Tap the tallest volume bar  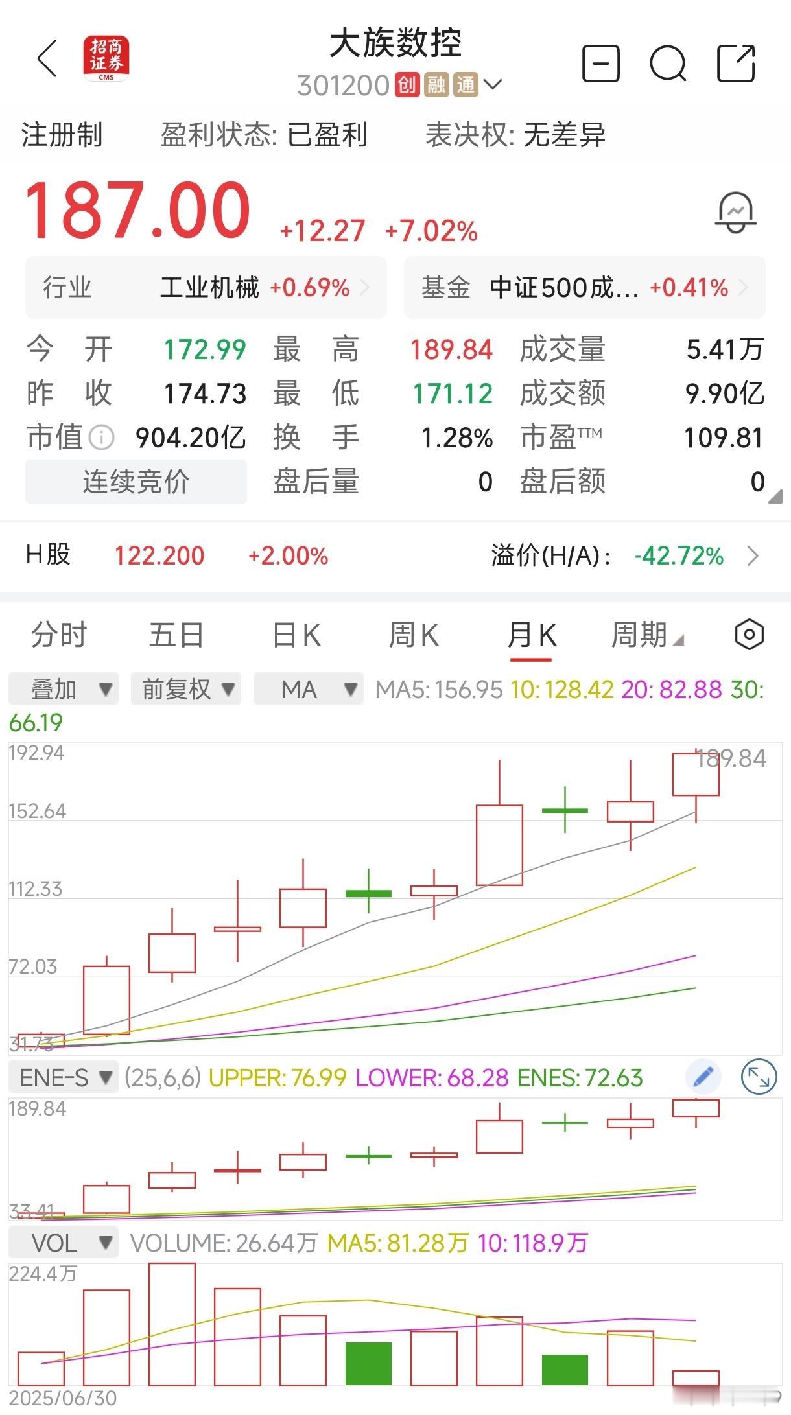[x=172, y=1324]
